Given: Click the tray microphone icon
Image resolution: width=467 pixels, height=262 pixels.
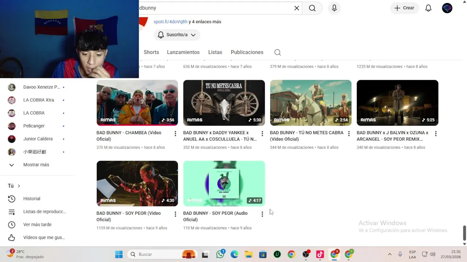Looking at the screenshot, I should click(400, 254).
